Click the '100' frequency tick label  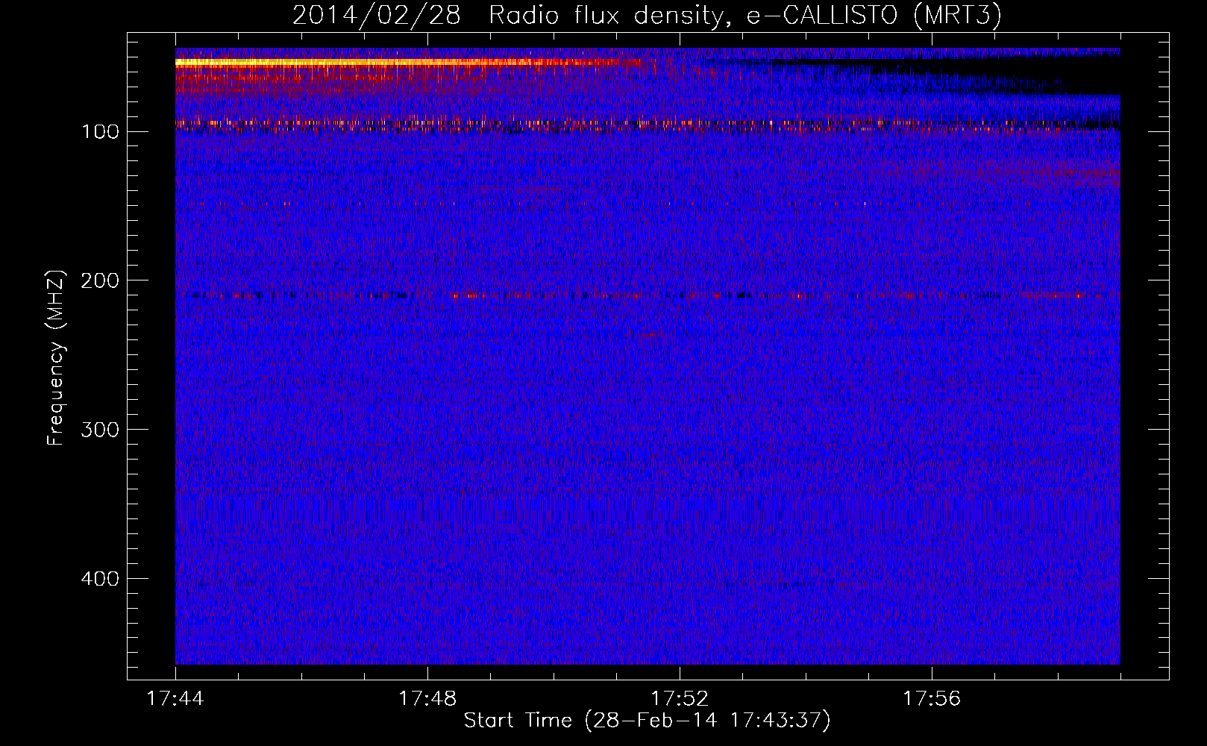(101, 132)
